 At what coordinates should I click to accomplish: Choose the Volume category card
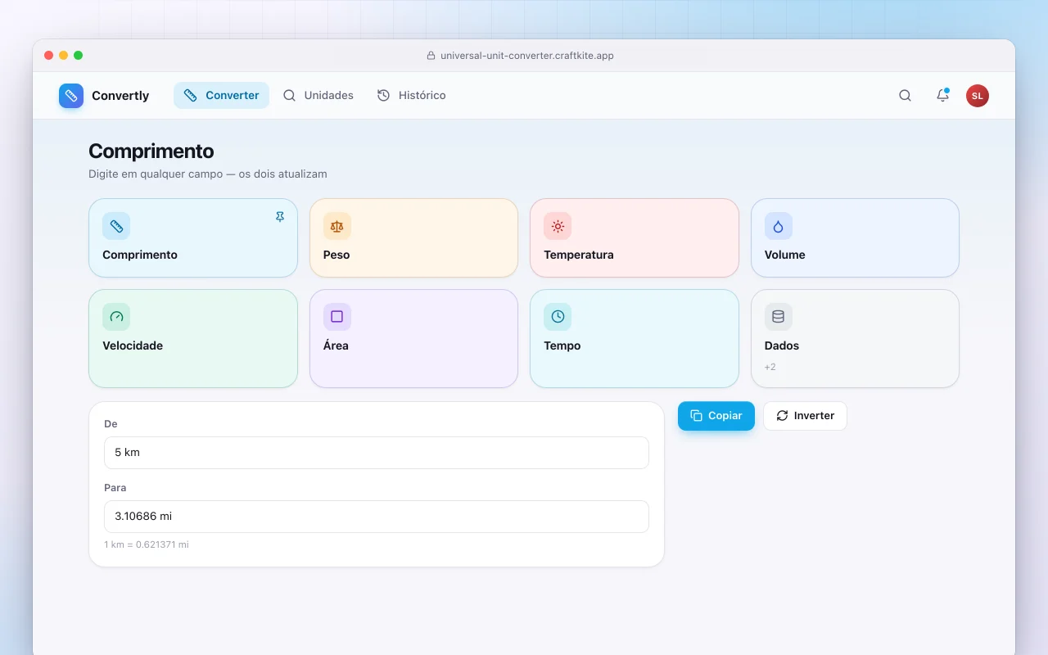point(855,238)
